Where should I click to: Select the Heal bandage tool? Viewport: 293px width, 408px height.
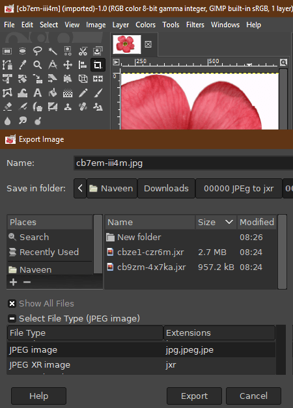pos(83,107)
